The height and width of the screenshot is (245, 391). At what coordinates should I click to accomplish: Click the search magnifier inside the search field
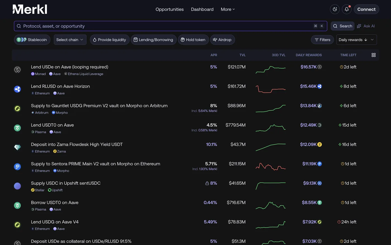pos(19,26)
